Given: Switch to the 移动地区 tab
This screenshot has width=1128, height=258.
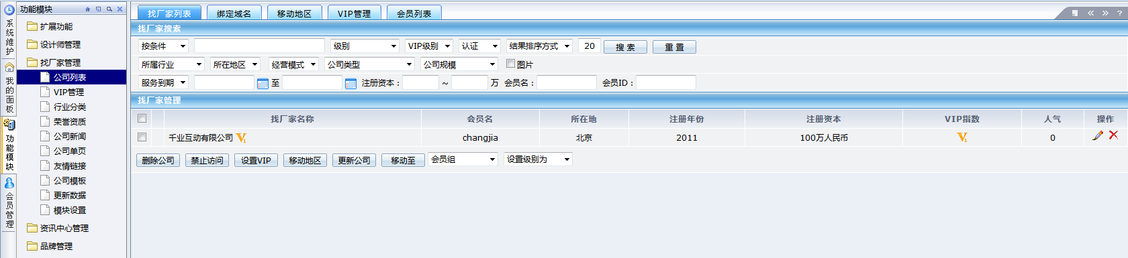Looking at the screenshot, I should [294, 13].
